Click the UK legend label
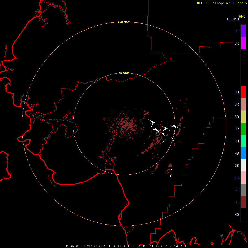The image size is (248, 248). 237,43
